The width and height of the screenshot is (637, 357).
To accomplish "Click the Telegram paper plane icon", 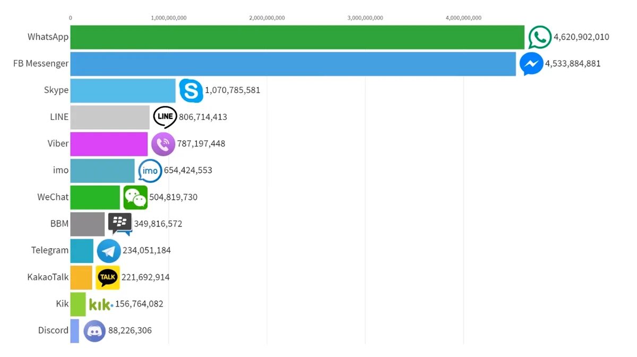I will coord(109,251).
